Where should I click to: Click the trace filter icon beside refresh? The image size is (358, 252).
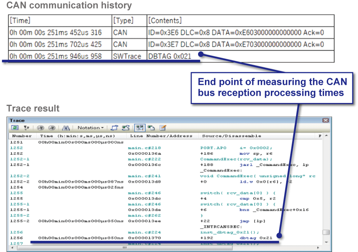coord(26,128)
